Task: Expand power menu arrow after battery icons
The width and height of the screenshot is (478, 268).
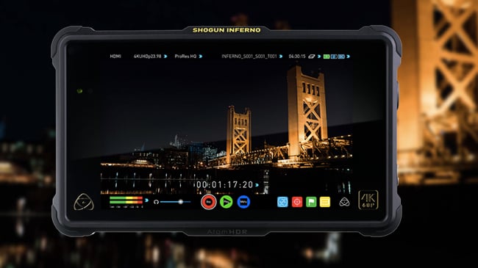Action: pyautogui.click(x=349, y=57)
